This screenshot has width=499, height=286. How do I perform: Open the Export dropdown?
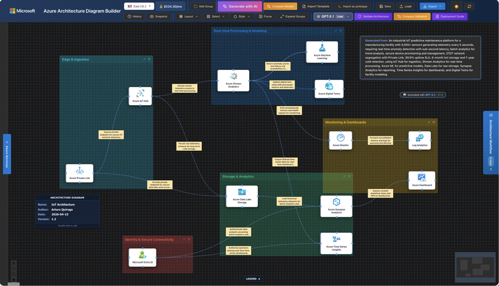point(432,7)
